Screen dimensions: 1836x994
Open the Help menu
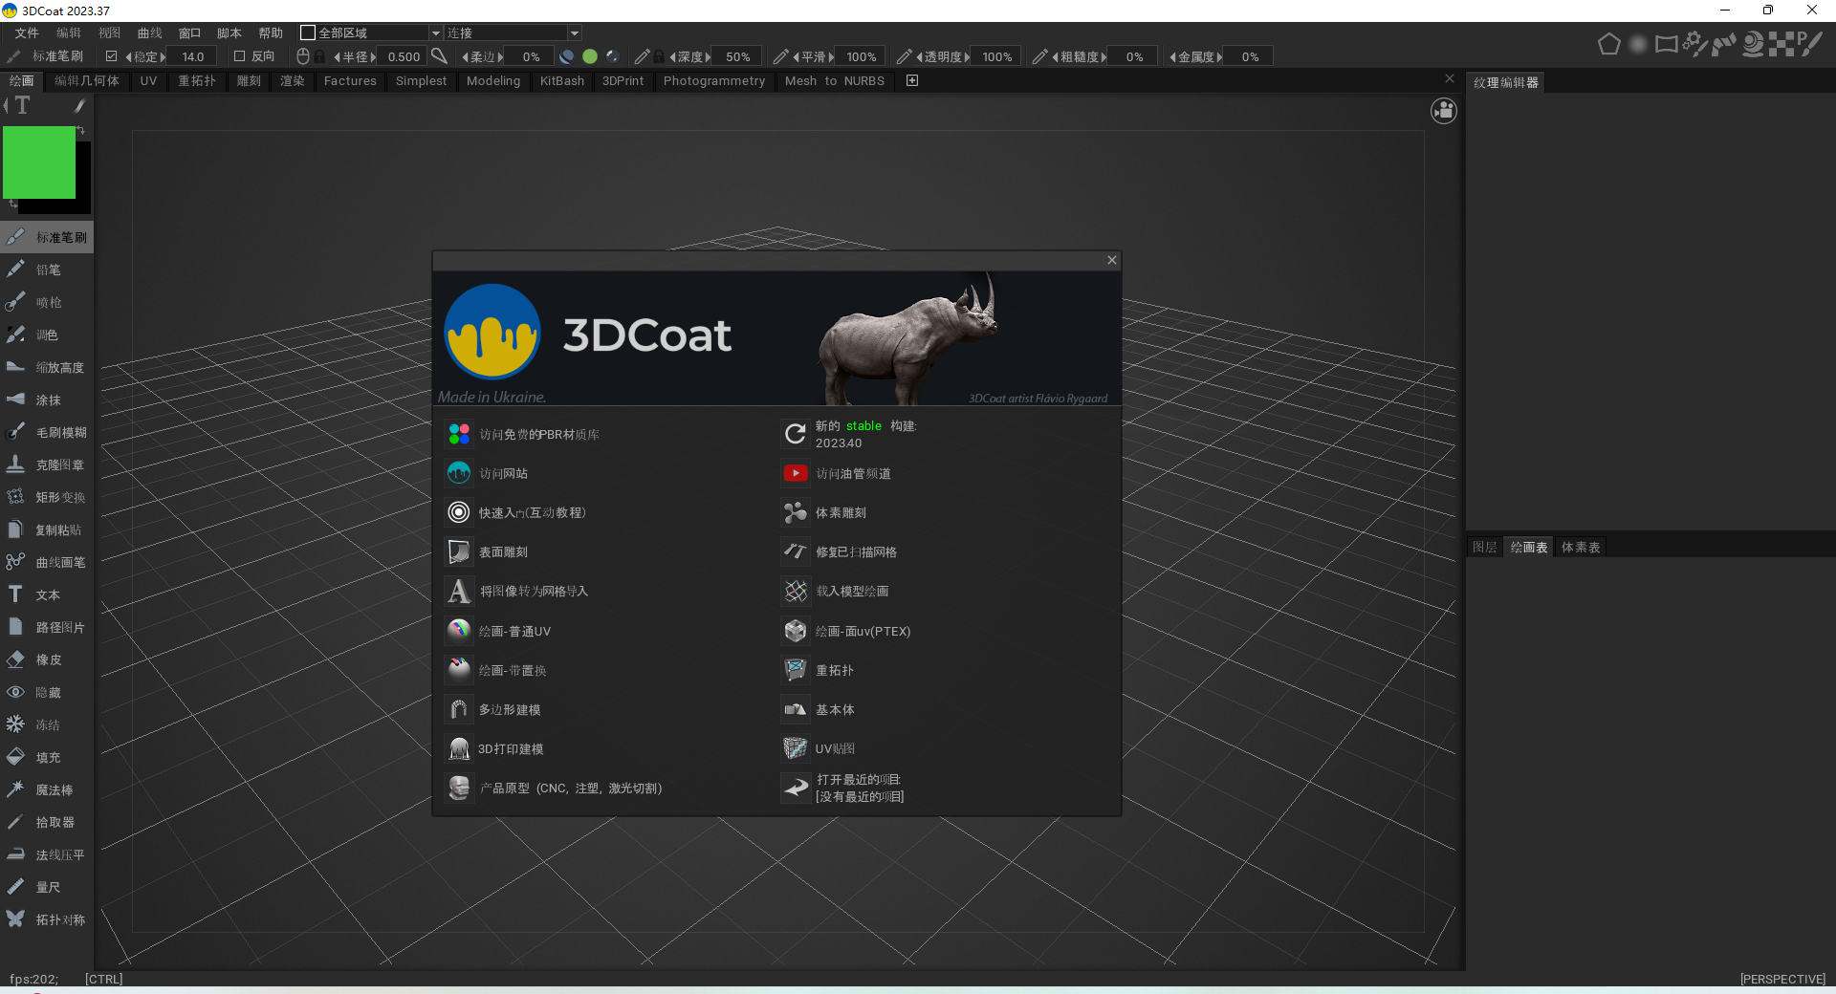[x=271, y=32]
